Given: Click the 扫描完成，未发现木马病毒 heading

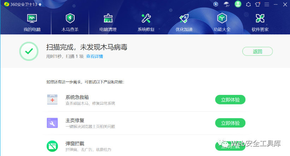Looking at the screenshot, I should (x=87, y=47).
